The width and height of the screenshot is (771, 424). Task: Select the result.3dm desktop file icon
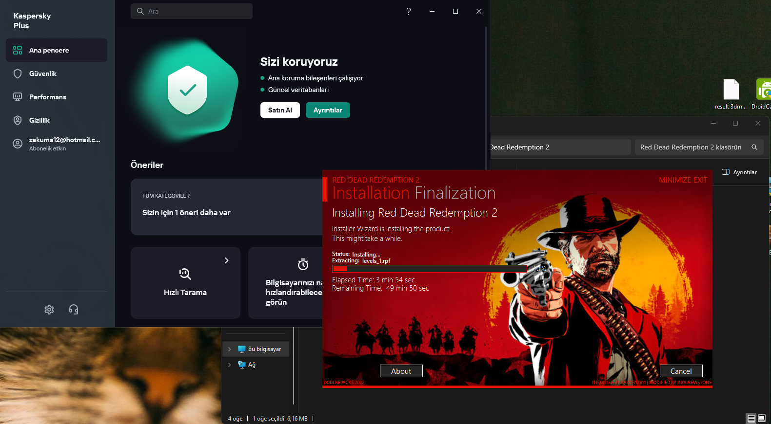click(x=731, y=94)
